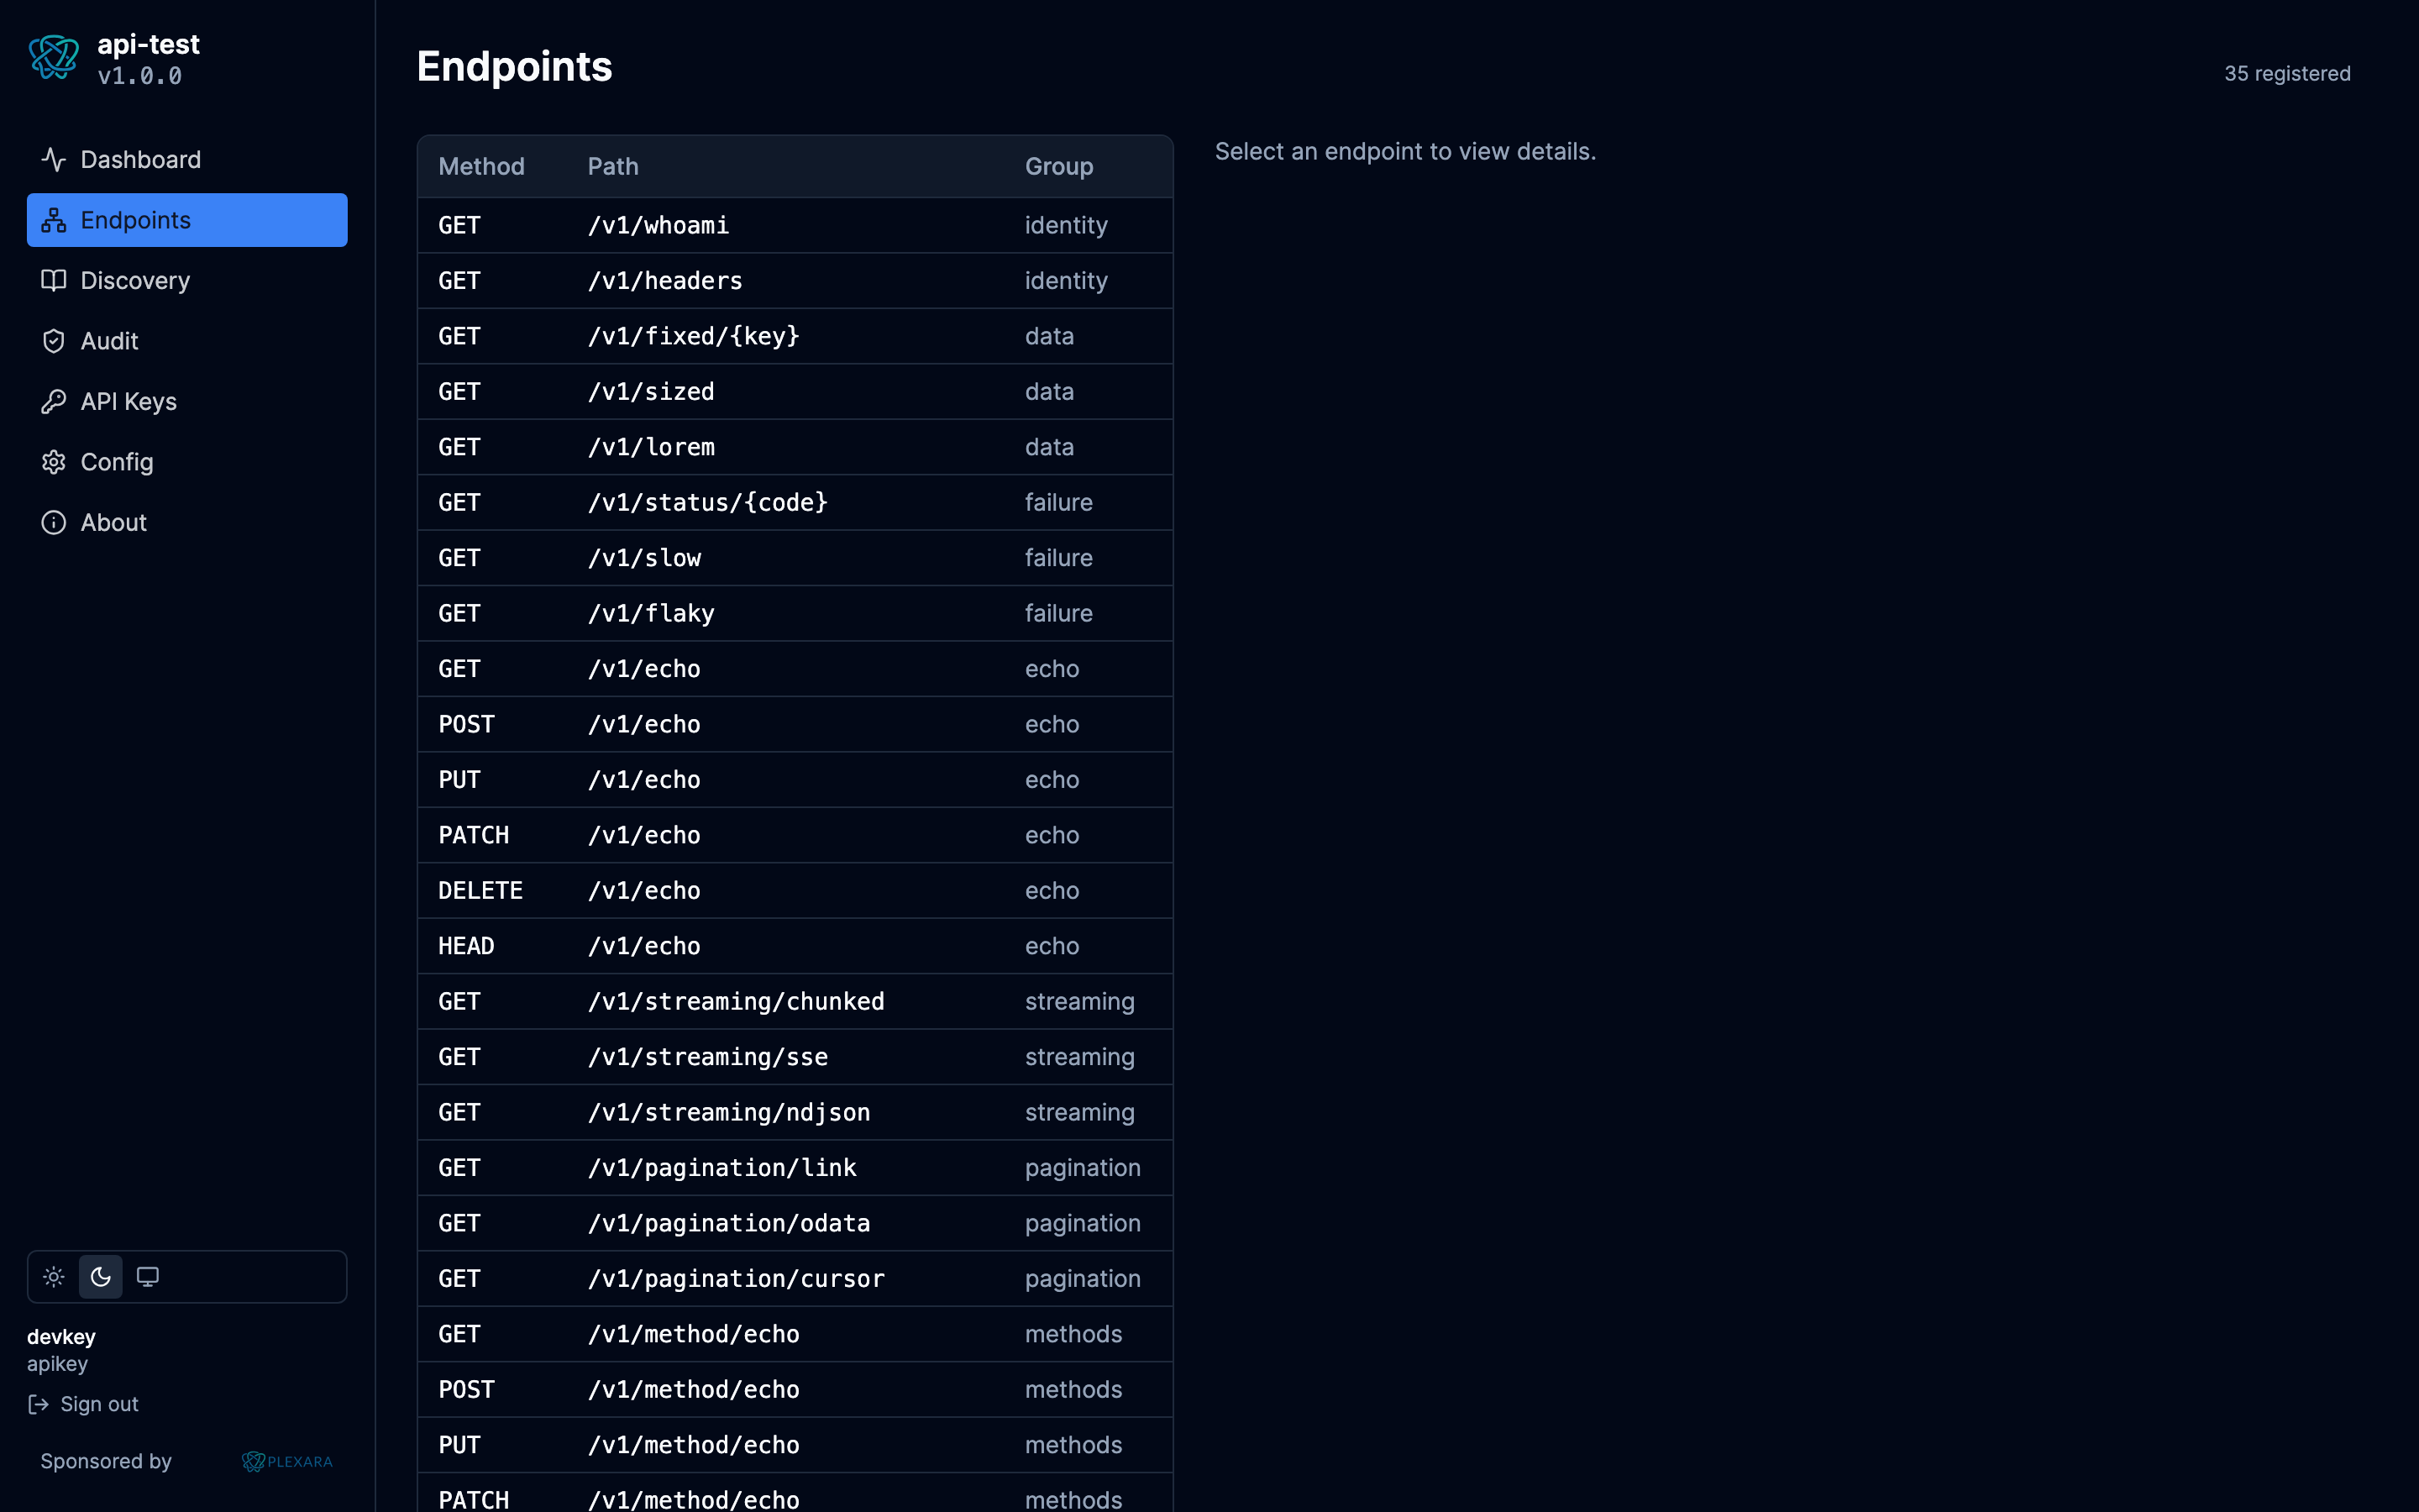Select the /v1/slow endpoint row
This screenshot has width=2419, height=1512.
tap(795, 558)
